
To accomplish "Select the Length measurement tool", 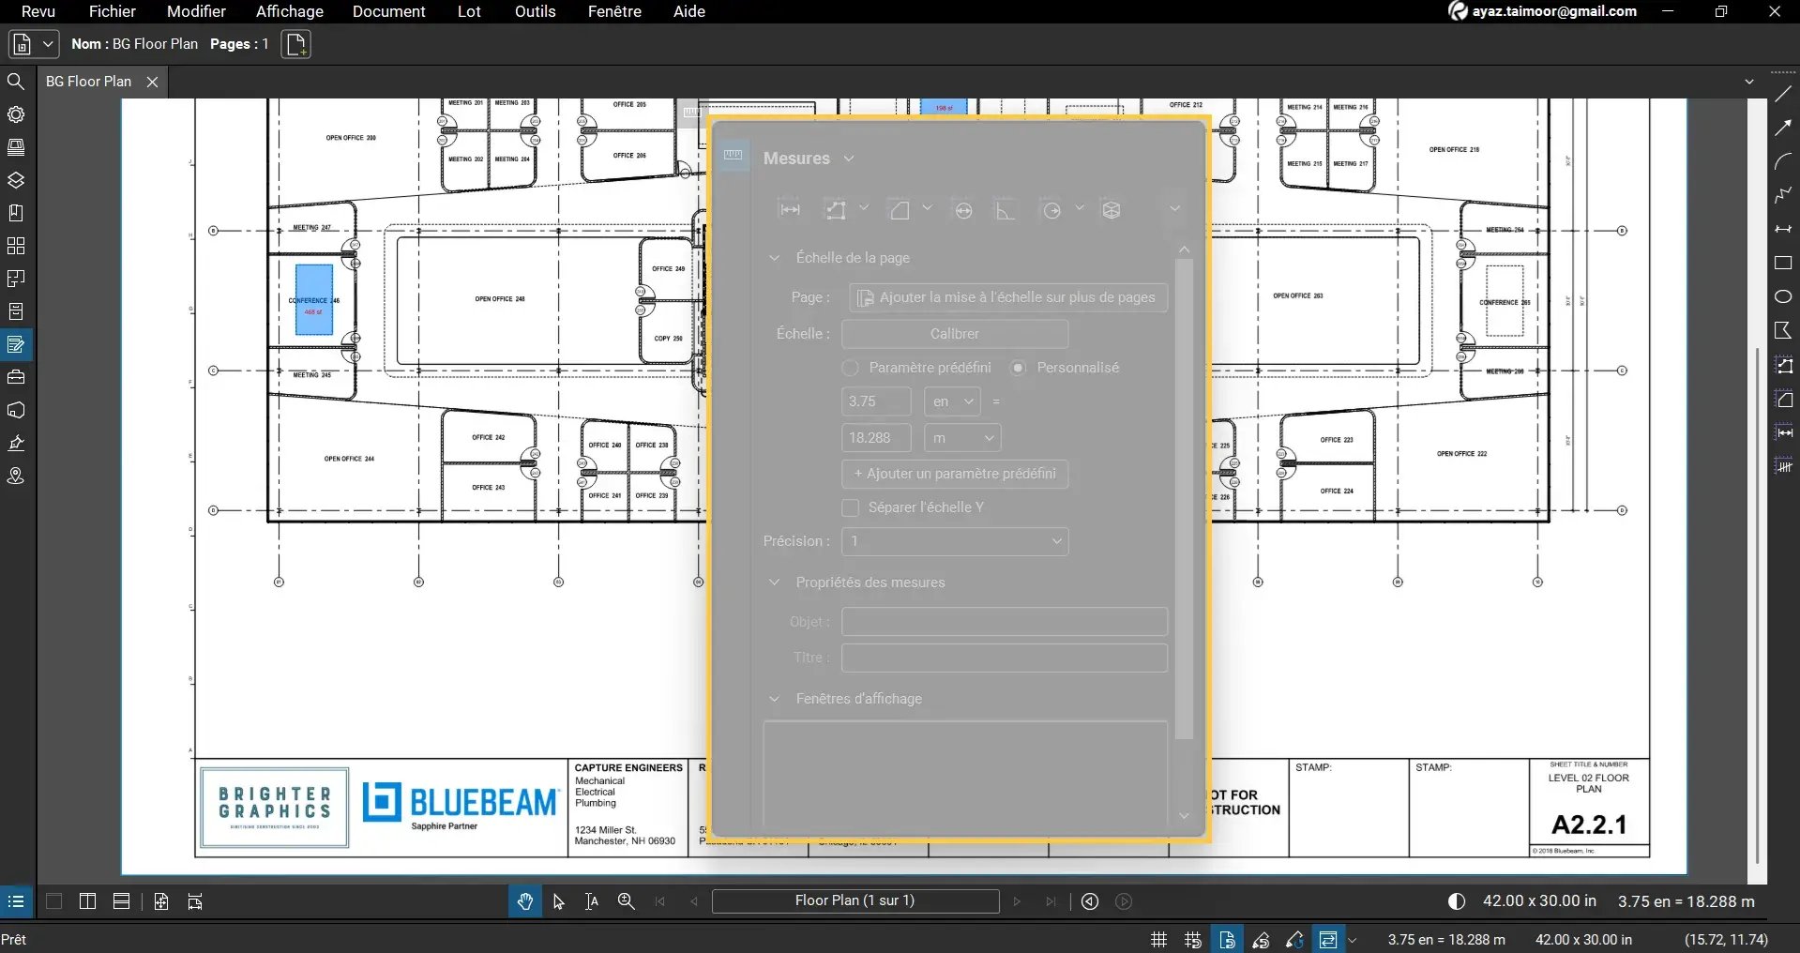I will [x=790, y=209].
